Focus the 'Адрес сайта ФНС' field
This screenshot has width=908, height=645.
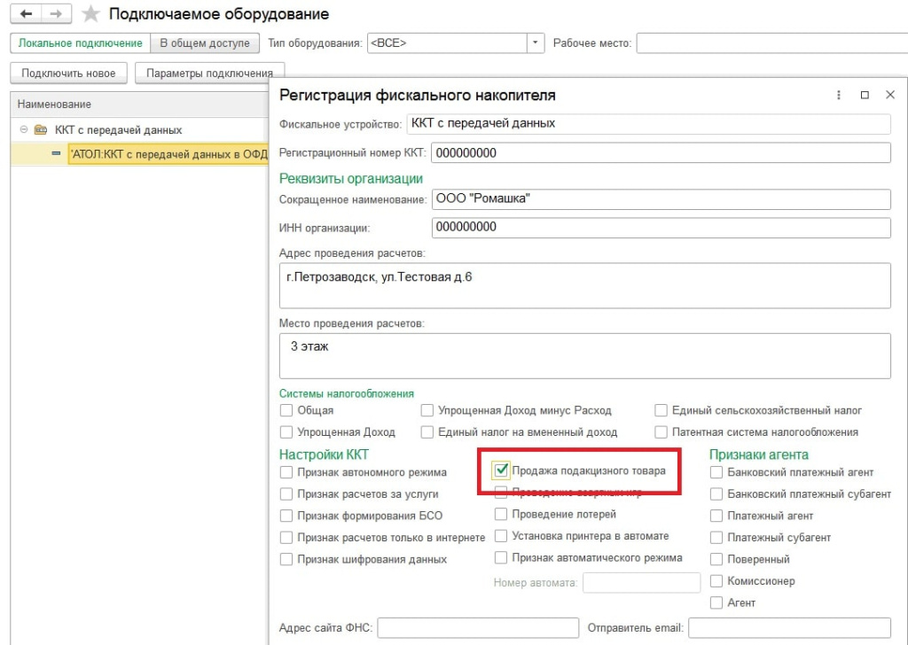pos(478,628)
